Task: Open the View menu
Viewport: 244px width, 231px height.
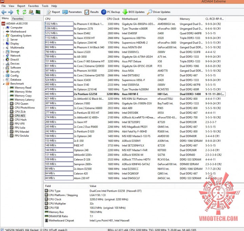Action: (x=12, y=6)
